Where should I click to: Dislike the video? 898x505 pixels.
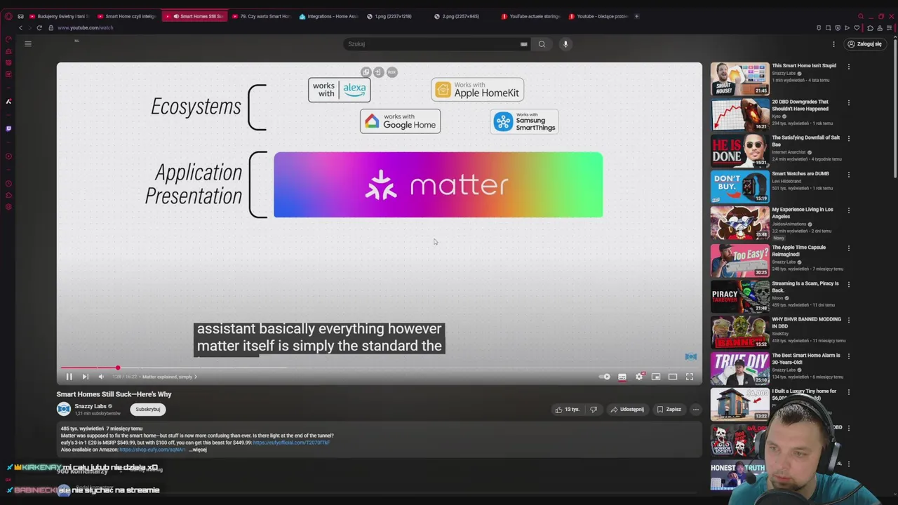(594, 409)
